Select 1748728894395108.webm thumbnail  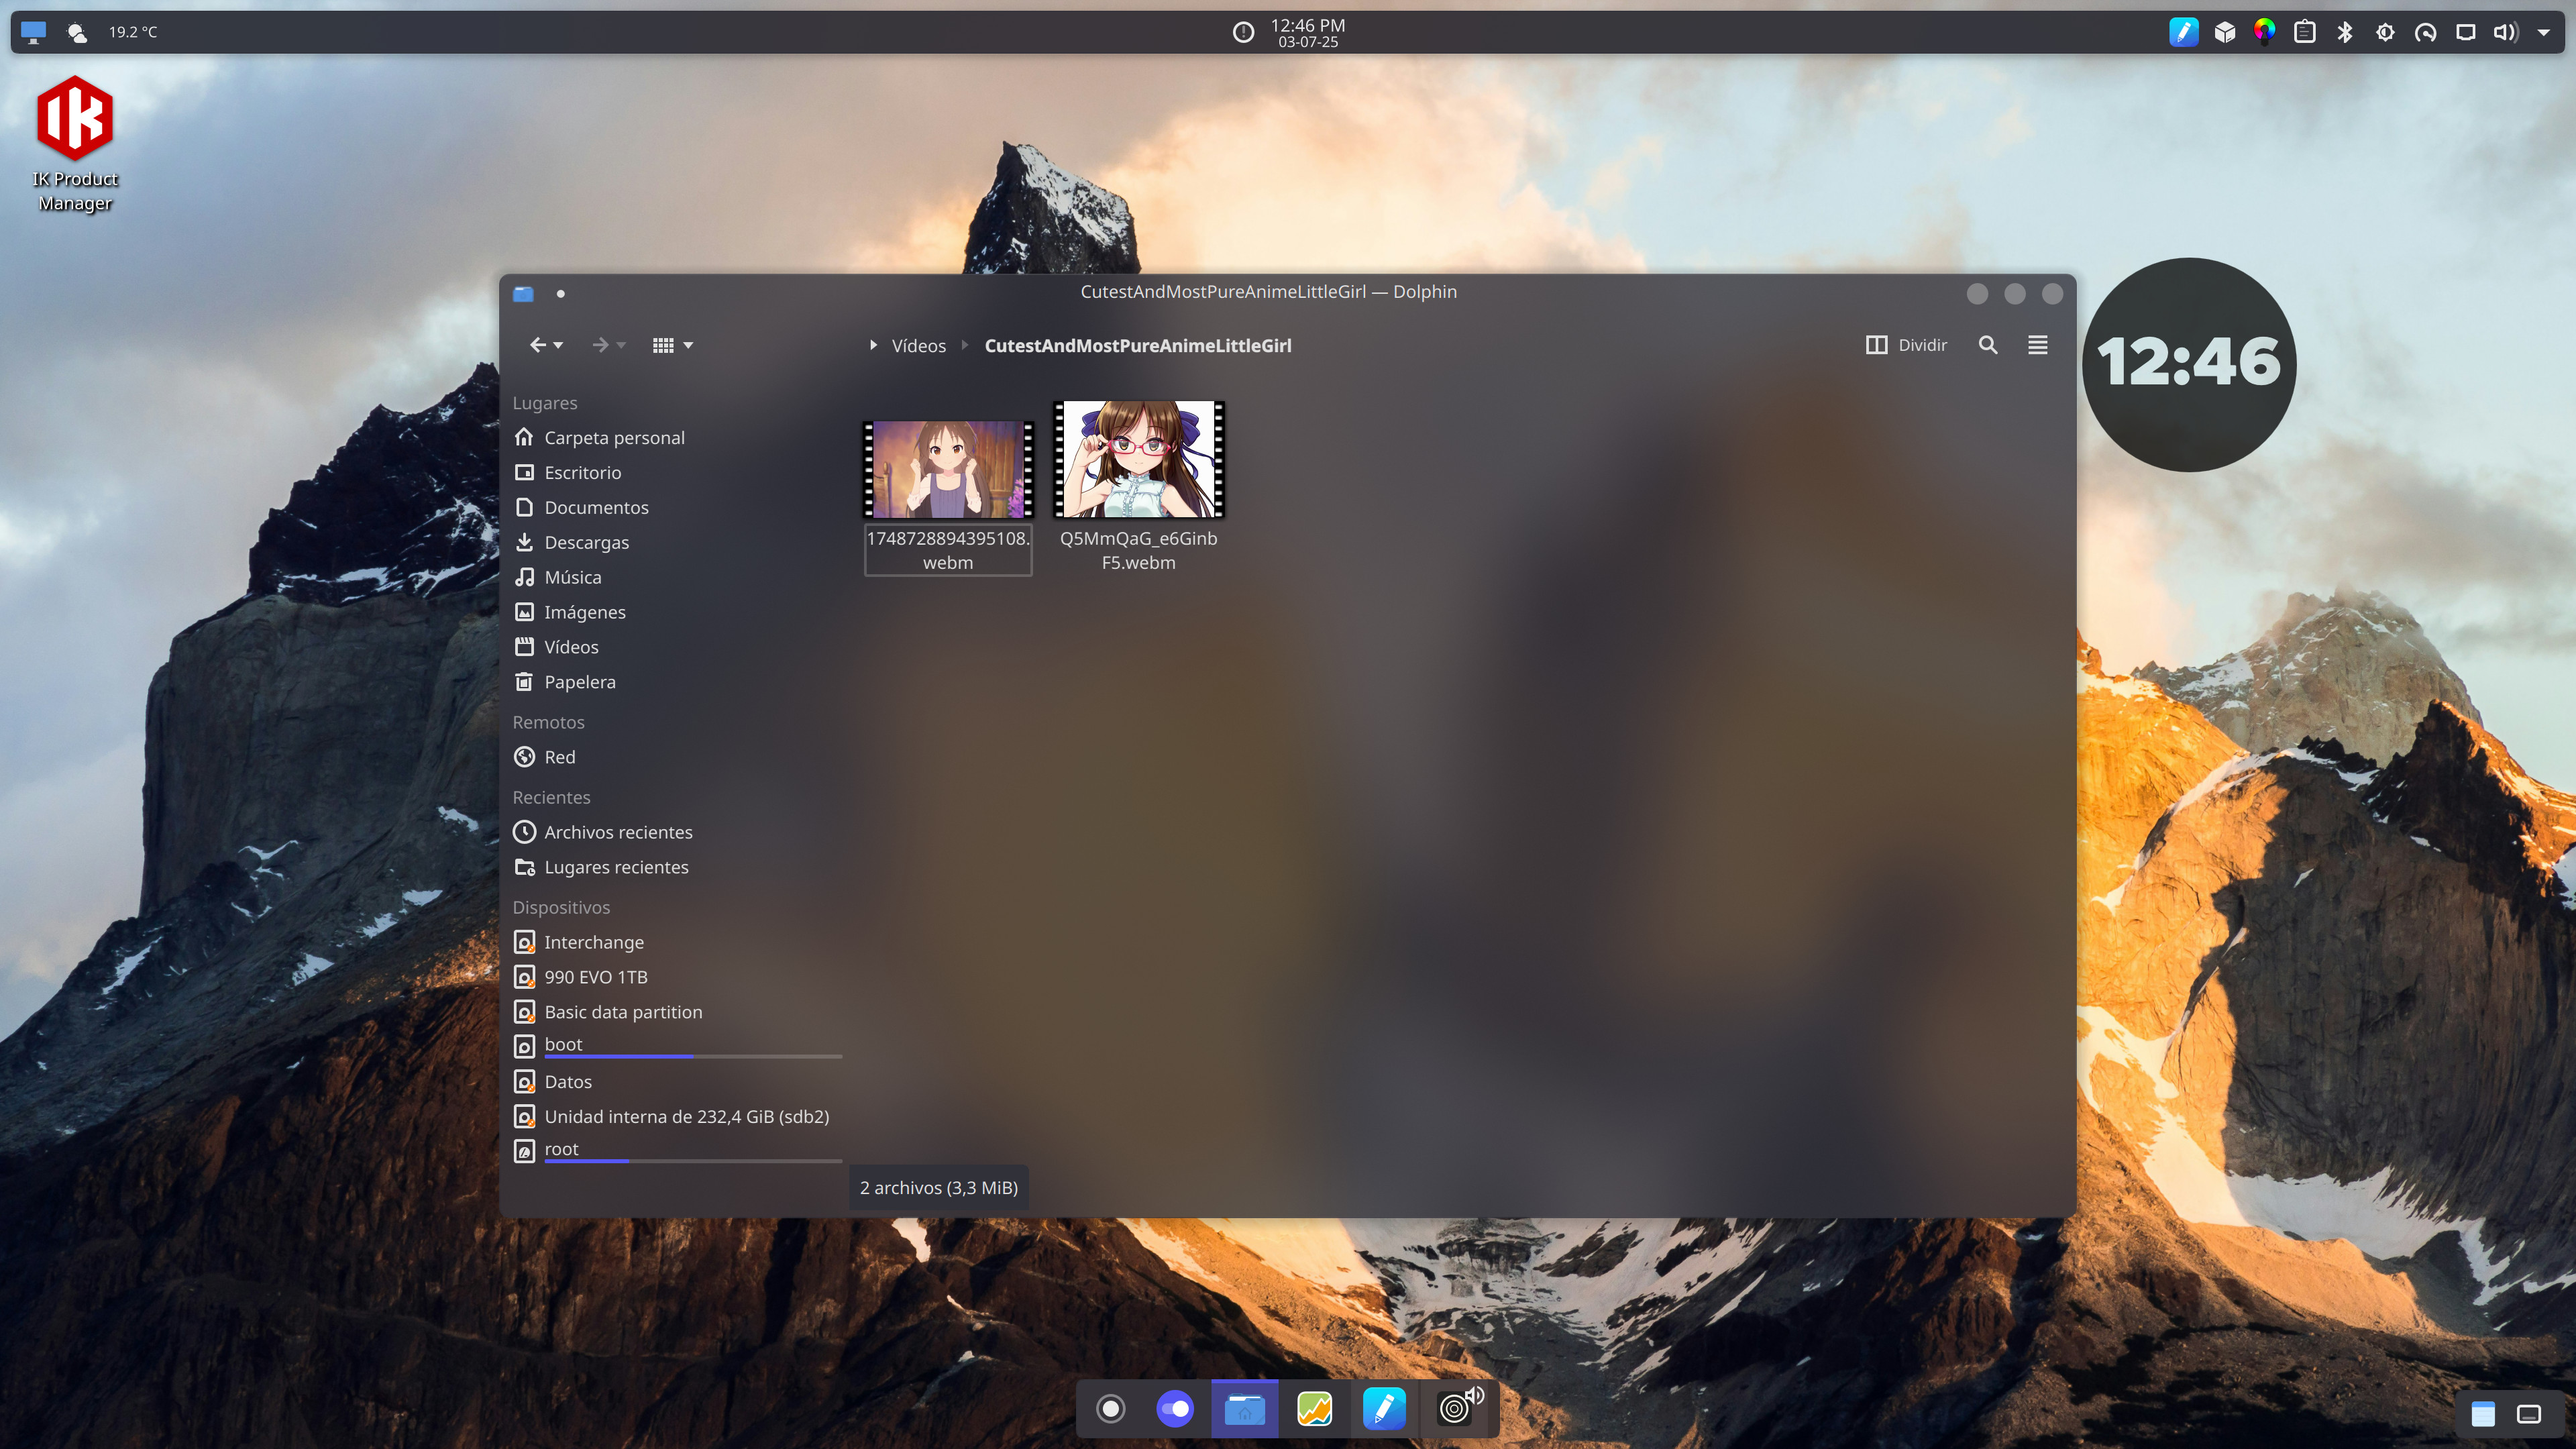click(x=948, y=469)
